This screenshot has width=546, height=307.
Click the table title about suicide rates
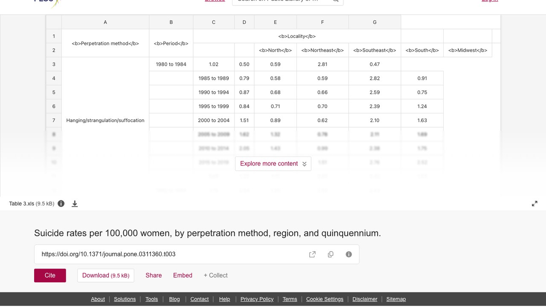207,233
